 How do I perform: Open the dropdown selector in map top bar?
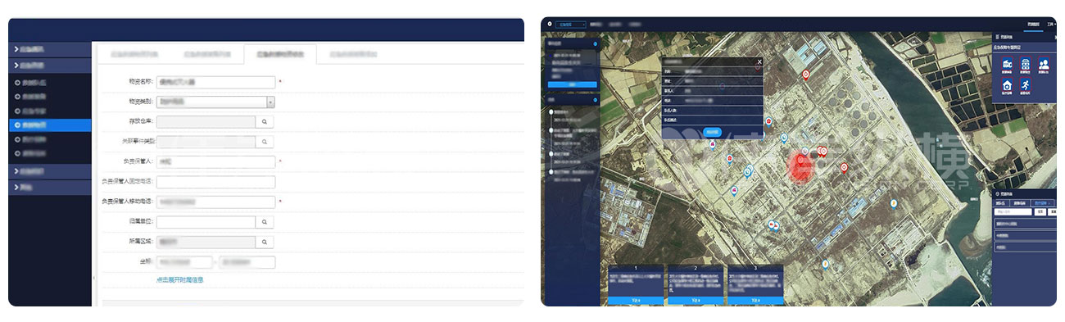572,25
